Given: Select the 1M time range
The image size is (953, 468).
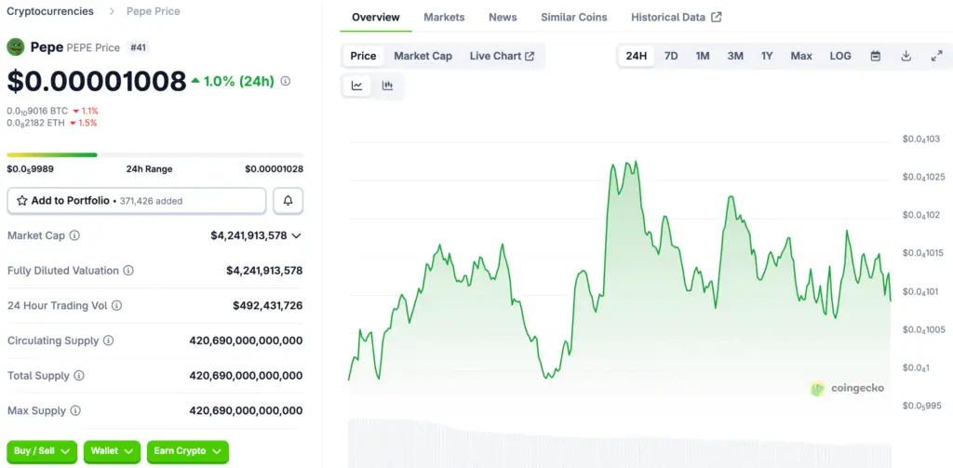Looking at the screenshot, I should point(703,56).
